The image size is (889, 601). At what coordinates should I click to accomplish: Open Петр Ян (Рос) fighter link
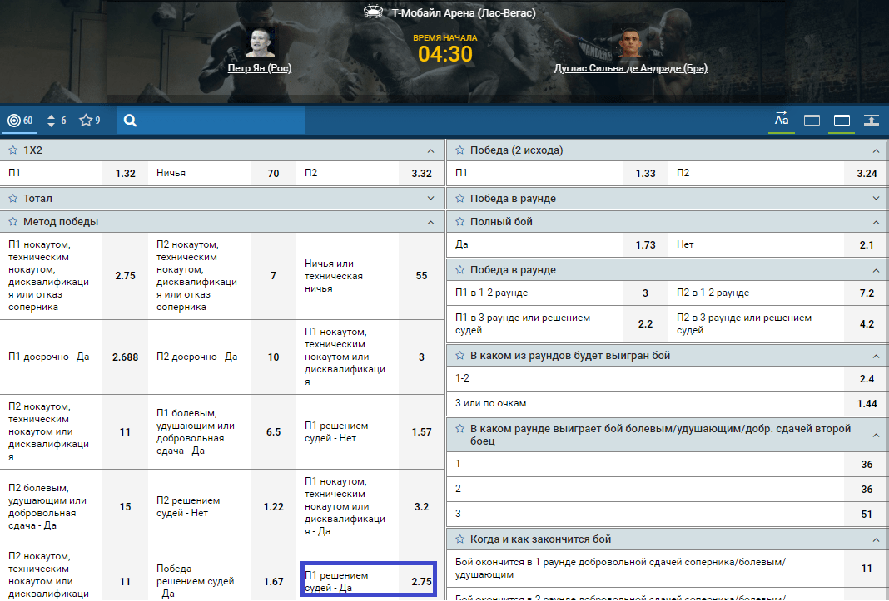[260, 68]
